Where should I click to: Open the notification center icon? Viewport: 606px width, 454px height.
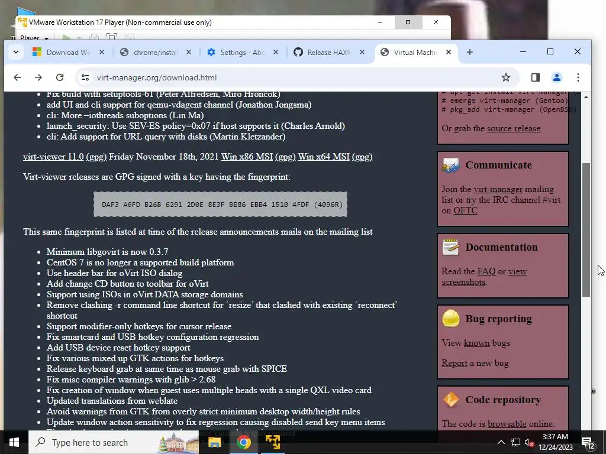tap(588, 442)
